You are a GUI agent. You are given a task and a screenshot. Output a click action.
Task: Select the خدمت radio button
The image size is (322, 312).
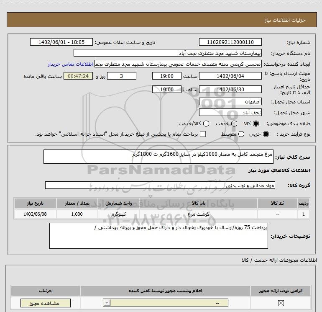234,124
